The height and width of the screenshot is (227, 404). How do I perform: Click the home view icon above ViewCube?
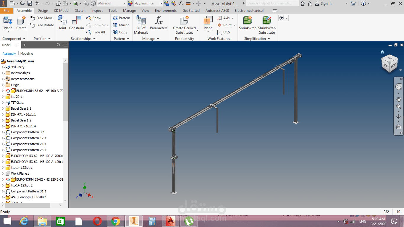[382, 52]
